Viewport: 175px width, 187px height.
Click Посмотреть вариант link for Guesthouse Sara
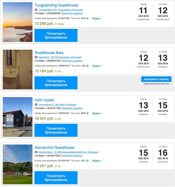pyautogui.click(x=72, y=61)
